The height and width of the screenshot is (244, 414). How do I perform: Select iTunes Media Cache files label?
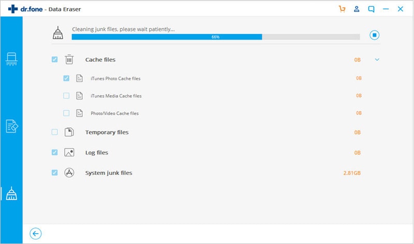click(x=116, y=96)
